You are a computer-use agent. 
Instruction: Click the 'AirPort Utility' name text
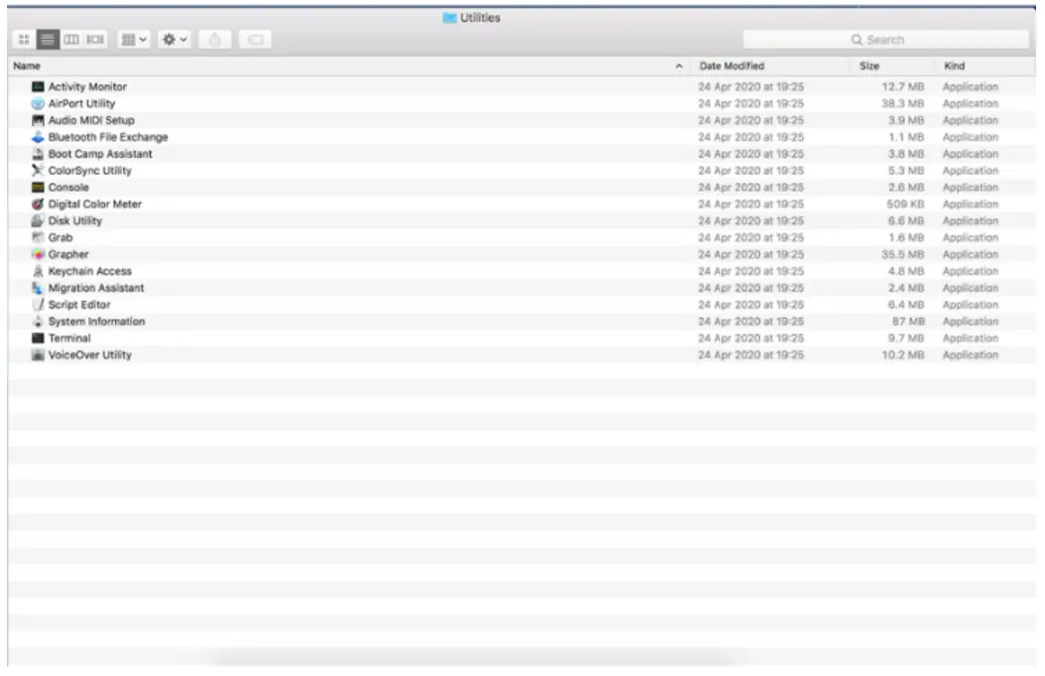[x=81, y=103]
